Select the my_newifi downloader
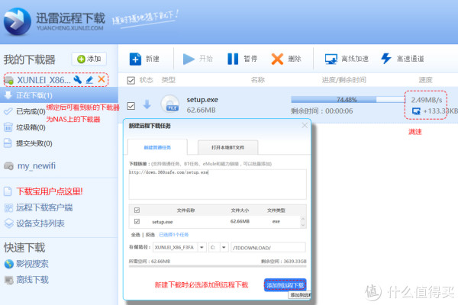The height and width of the screenshot is (305, 458). click(x=36, y=165)
